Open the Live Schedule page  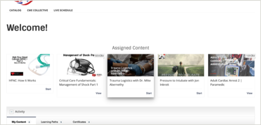[x=63, y=10]
